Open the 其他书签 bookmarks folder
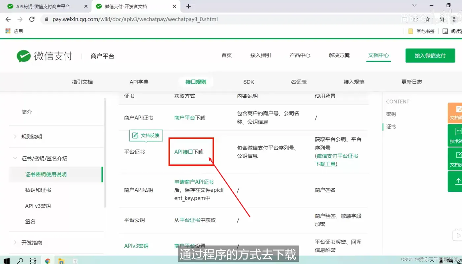The image size is (462, 264). [421, 31]
